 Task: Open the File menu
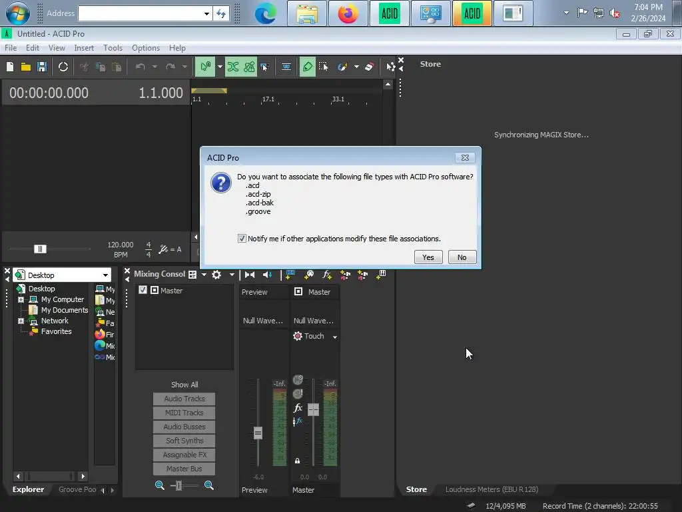tap(11, 48)
